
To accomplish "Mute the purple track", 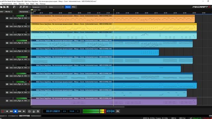I will click(11, 101).
